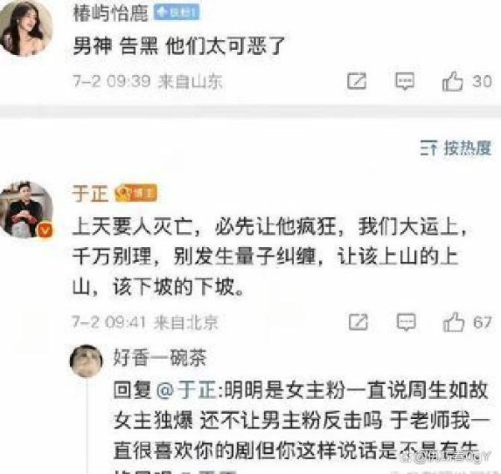The width and height of the screenshot is (501, 474).
Task: Repost the 椿屿怡鹿 comment via its share icon
Action: pyautogui.click(x=357, y=81)
